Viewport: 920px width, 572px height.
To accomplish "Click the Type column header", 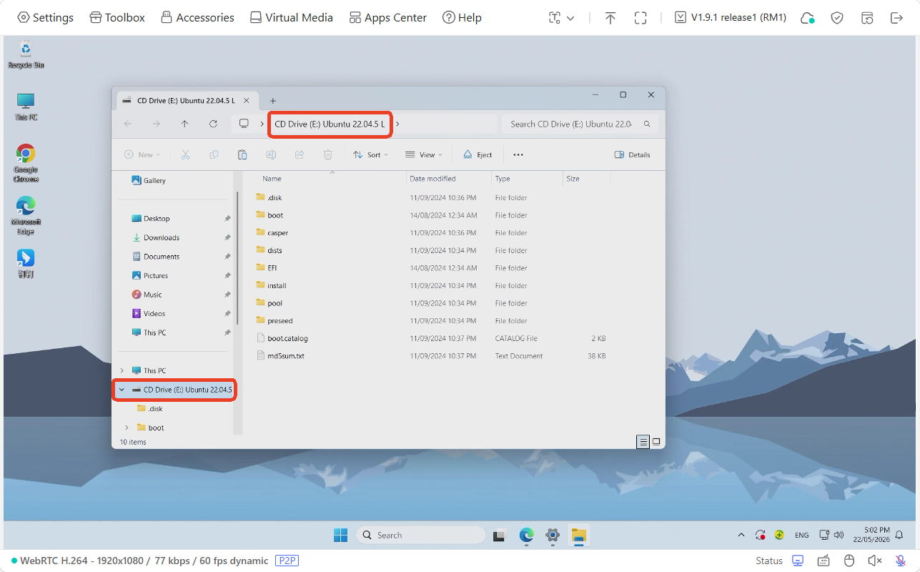I will [x=527, y=179].
